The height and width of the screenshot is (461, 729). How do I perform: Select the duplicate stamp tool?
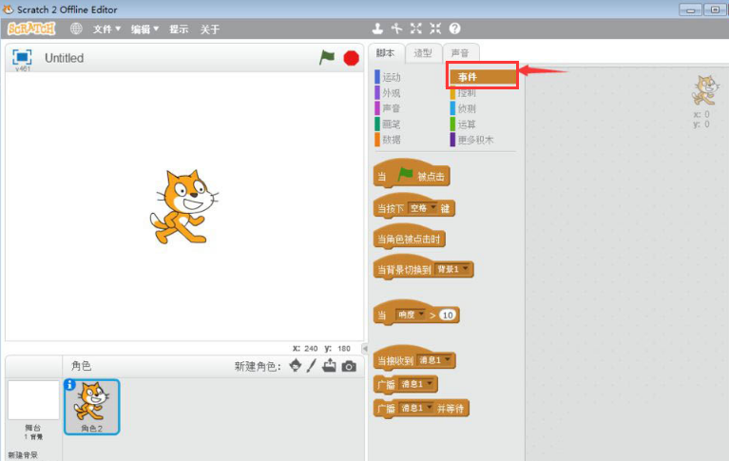377,29
